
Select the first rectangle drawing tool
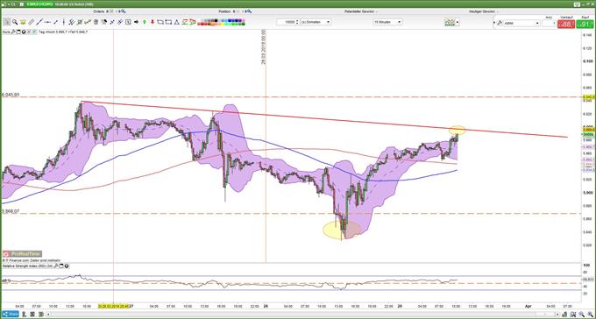click(x=160, y=22)
